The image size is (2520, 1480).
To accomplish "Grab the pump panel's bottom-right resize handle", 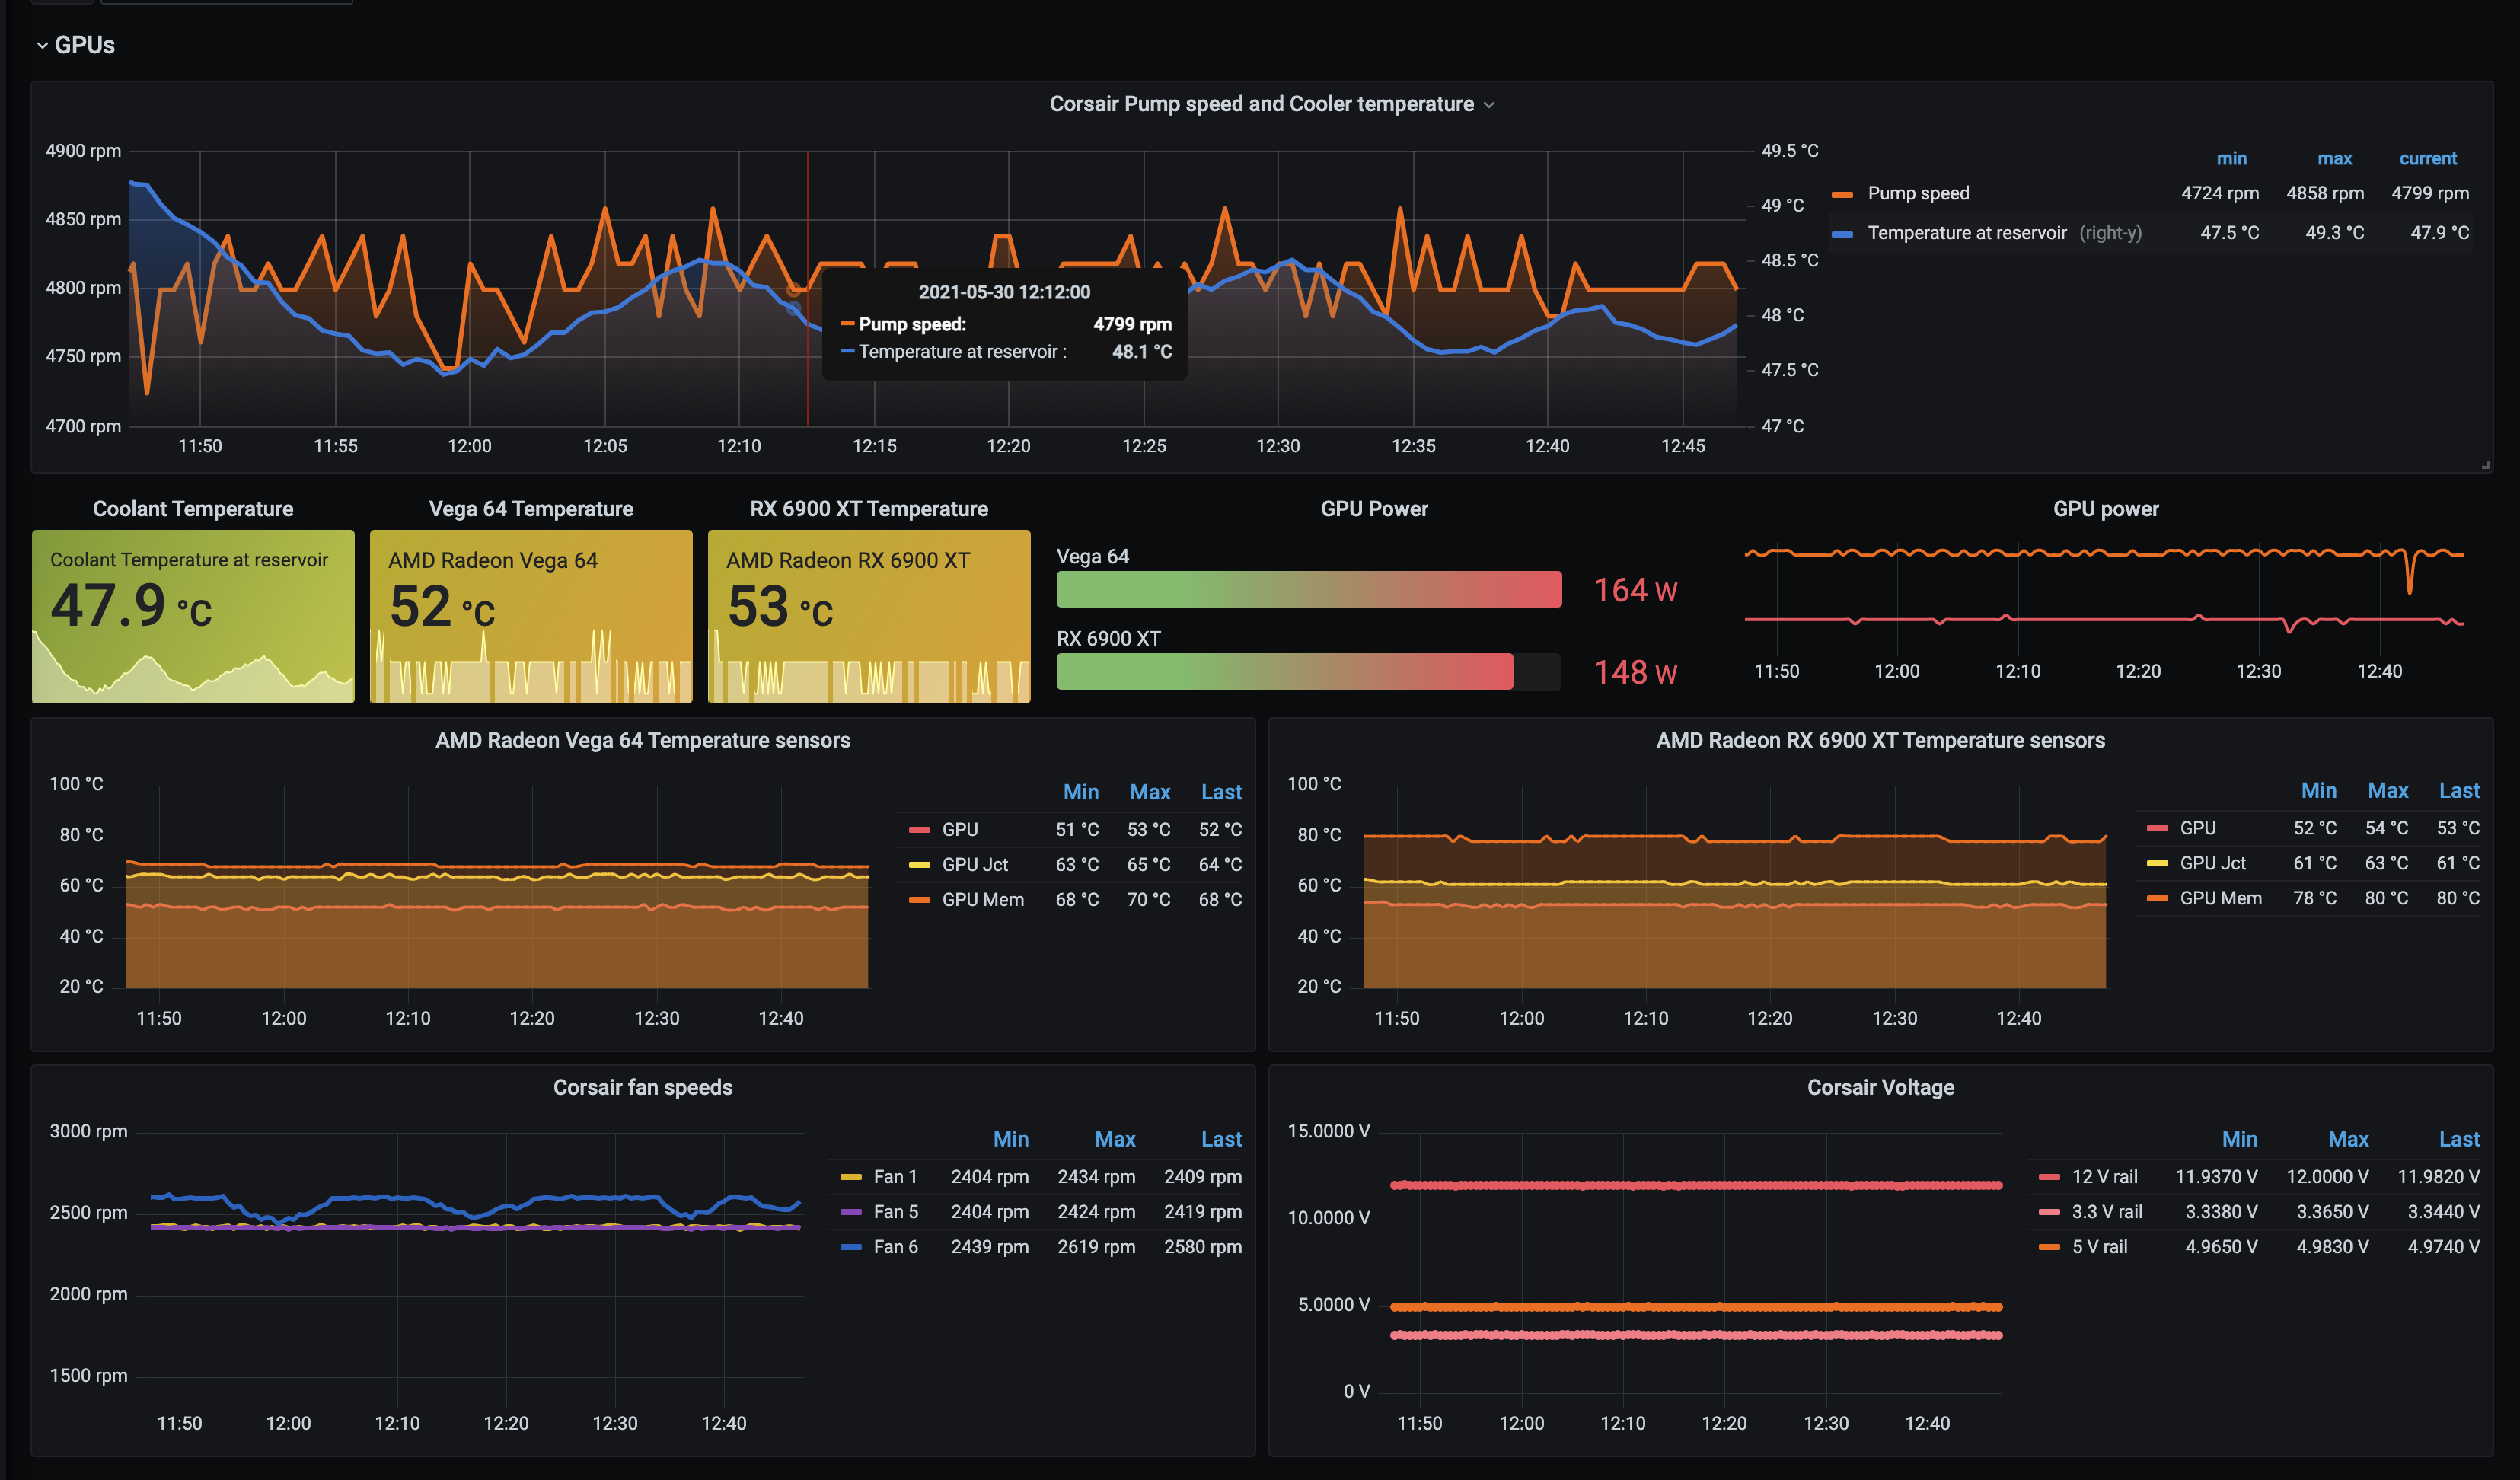I will [2485, 465].
